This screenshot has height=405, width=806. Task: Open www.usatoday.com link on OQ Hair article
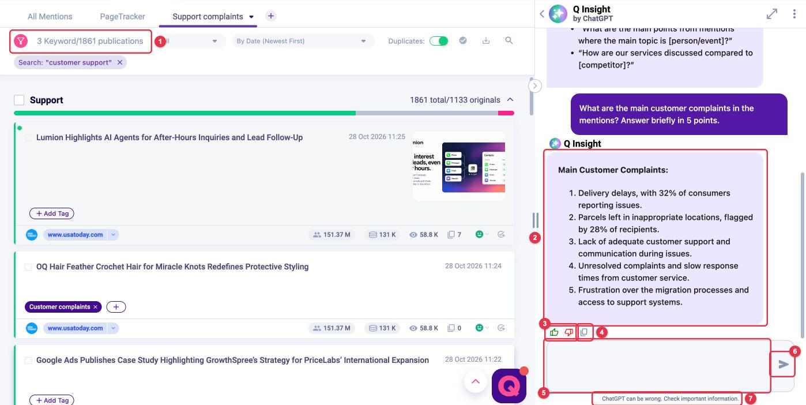(75, 328)
